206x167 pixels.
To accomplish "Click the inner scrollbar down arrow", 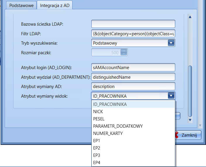I will coord(190,120).
